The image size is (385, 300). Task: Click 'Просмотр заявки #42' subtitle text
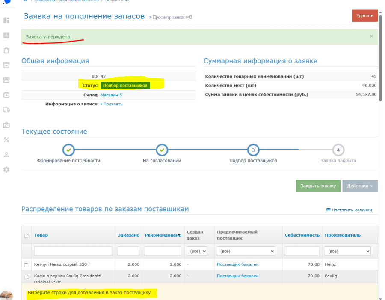tap(172, 17)
